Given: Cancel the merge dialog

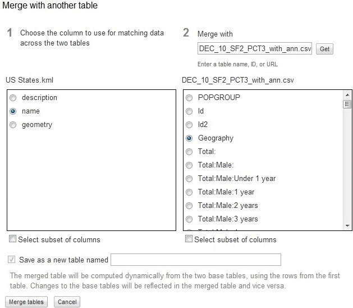Looking at the screenshot, I should [67, 302].
